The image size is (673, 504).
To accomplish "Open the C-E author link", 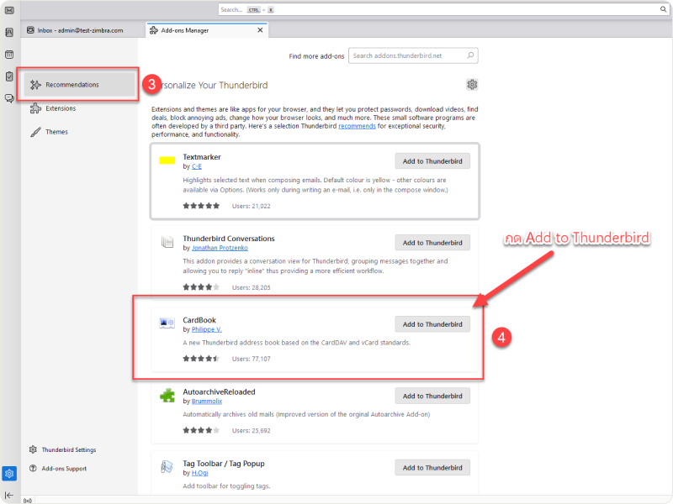I will (x=197, y=166).
